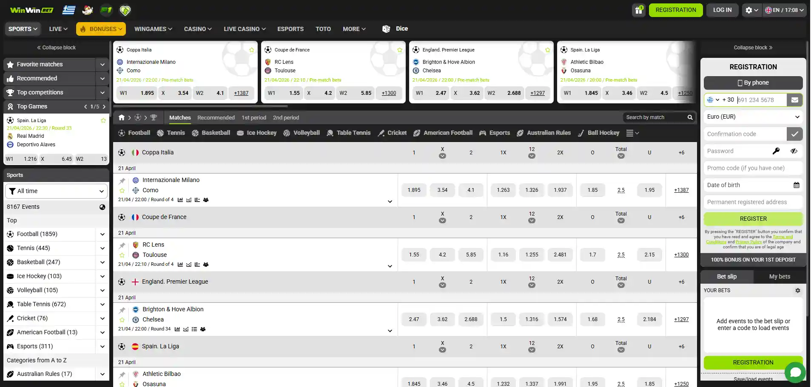
Task: Focus the Search by match field
Action: tap(654, 117)
